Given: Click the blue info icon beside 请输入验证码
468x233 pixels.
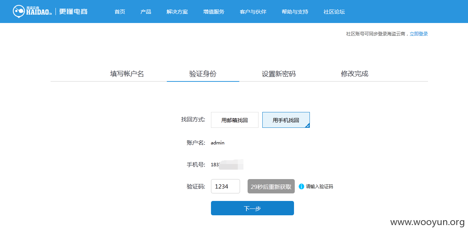Looking at the screenshot, I should (x=301, y=186).
